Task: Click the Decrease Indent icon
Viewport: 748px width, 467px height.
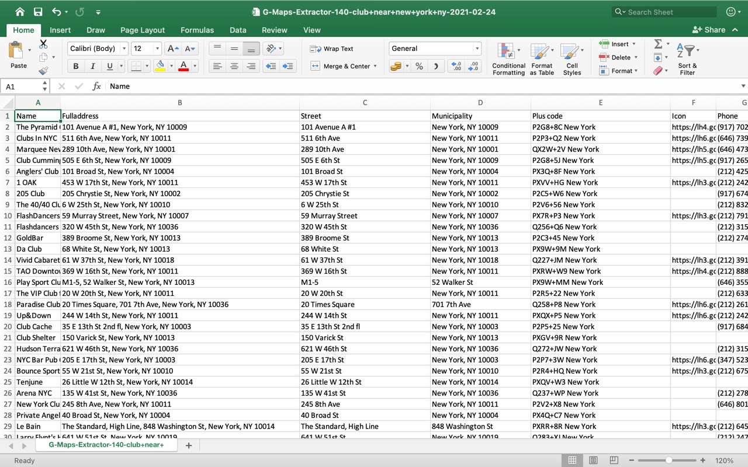Action: [x=271, y=66]
